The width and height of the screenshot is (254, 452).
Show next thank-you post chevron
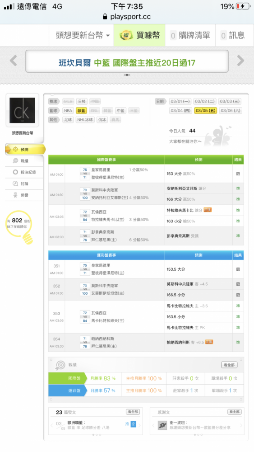(241, 425)
